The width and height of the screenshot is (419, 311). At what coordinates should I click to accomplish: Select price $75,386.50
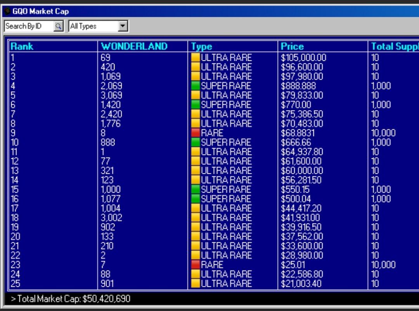(x=302, y=114)
